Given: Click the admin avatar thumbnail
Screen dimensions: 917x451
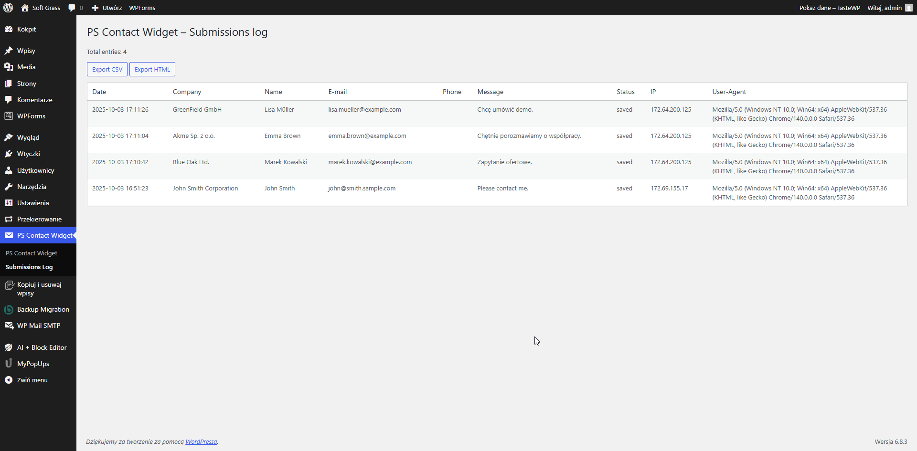Looking at the screenshot, I should point(908,8).
